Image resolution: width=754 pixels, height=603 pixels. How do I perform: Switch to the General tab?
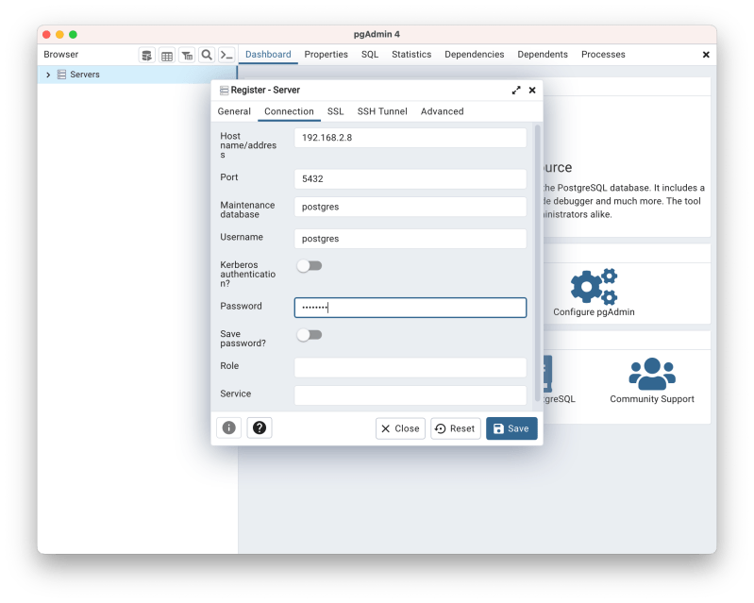click(234, 111)
